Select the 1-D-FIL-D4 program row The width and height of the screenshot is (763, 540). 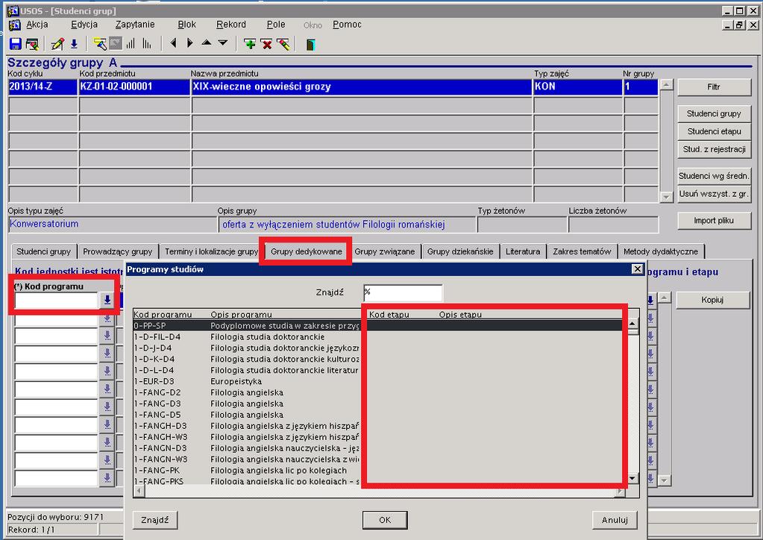coord(377,336)
